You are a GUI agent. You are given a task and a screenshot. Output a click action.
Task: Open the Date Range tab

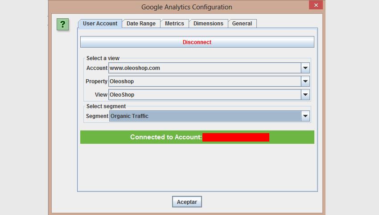(x=141, y=24)
